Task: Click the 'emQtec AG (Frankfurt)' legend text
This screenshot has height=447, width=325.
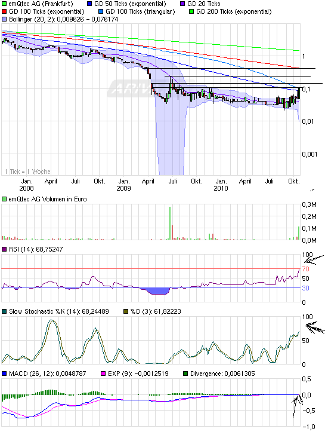Action: click(41, 4)
